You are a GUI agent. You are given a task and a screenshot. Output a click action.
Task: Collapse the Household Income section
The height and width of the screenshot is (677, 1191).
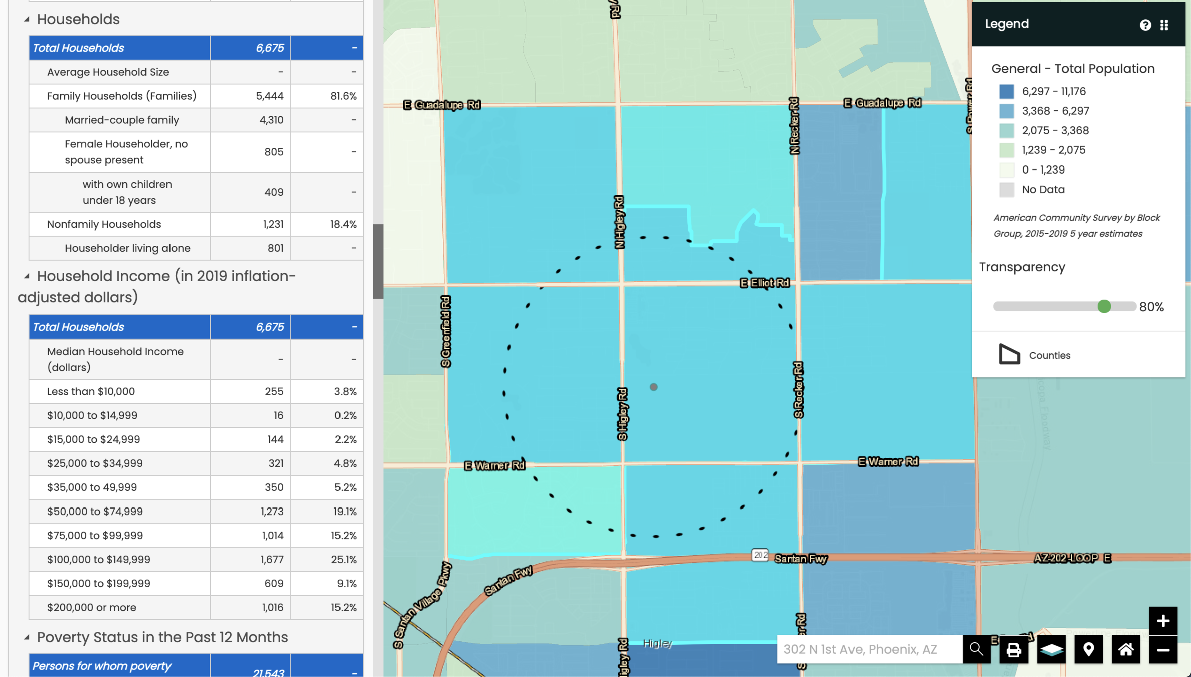coord(27,276)
